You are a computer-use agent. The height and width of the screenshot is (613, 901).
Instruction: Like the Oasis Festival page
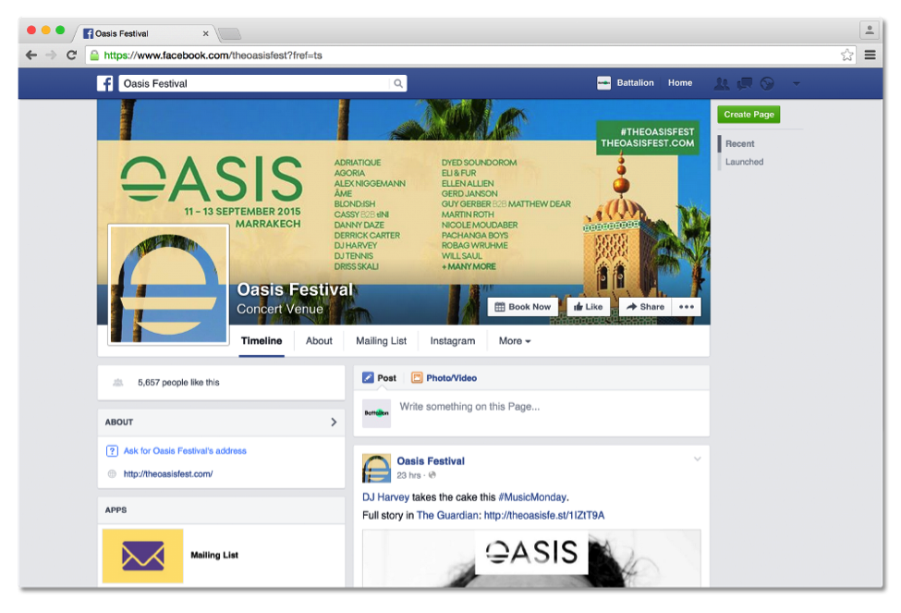[x=588, y=306]
